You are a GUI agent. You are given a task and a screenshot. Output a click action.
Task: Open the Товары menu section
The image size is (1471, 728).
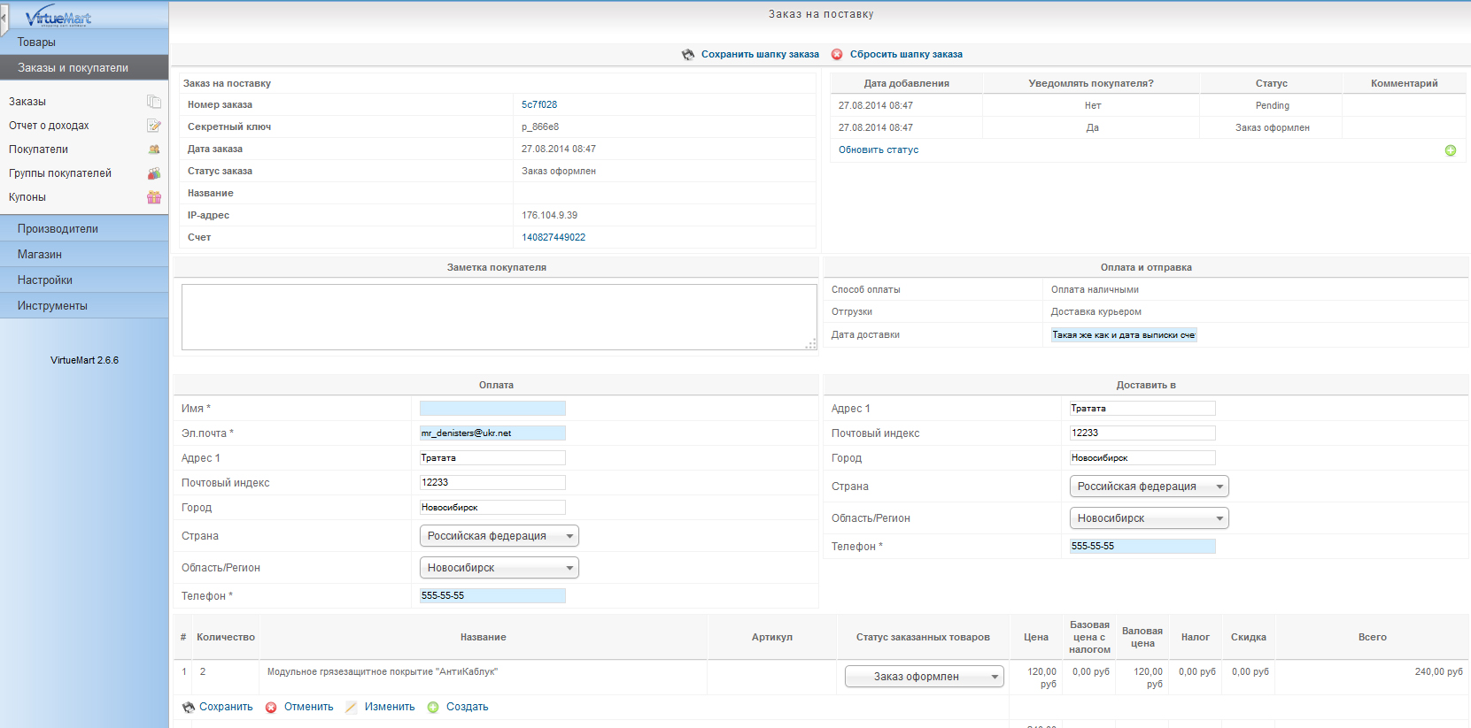pos(36,42)
